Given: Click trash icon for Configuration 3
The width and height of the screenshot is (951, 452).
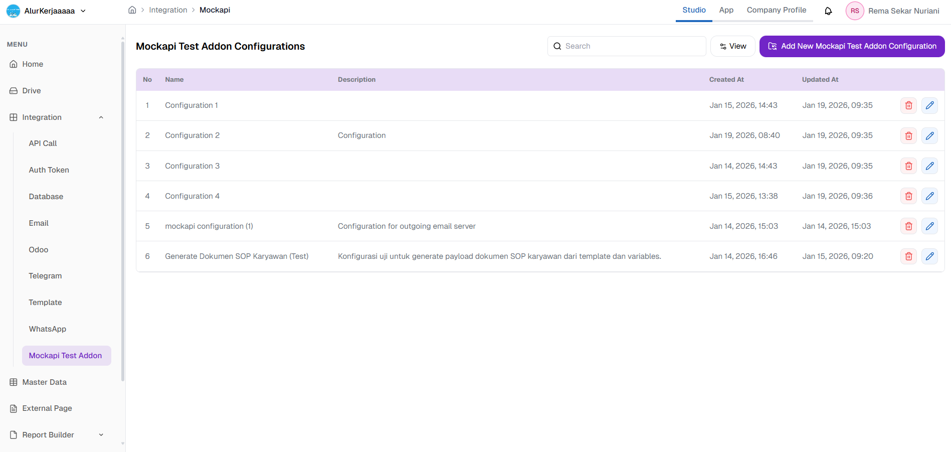Looking at the screenshot, I should click(908, 166).
